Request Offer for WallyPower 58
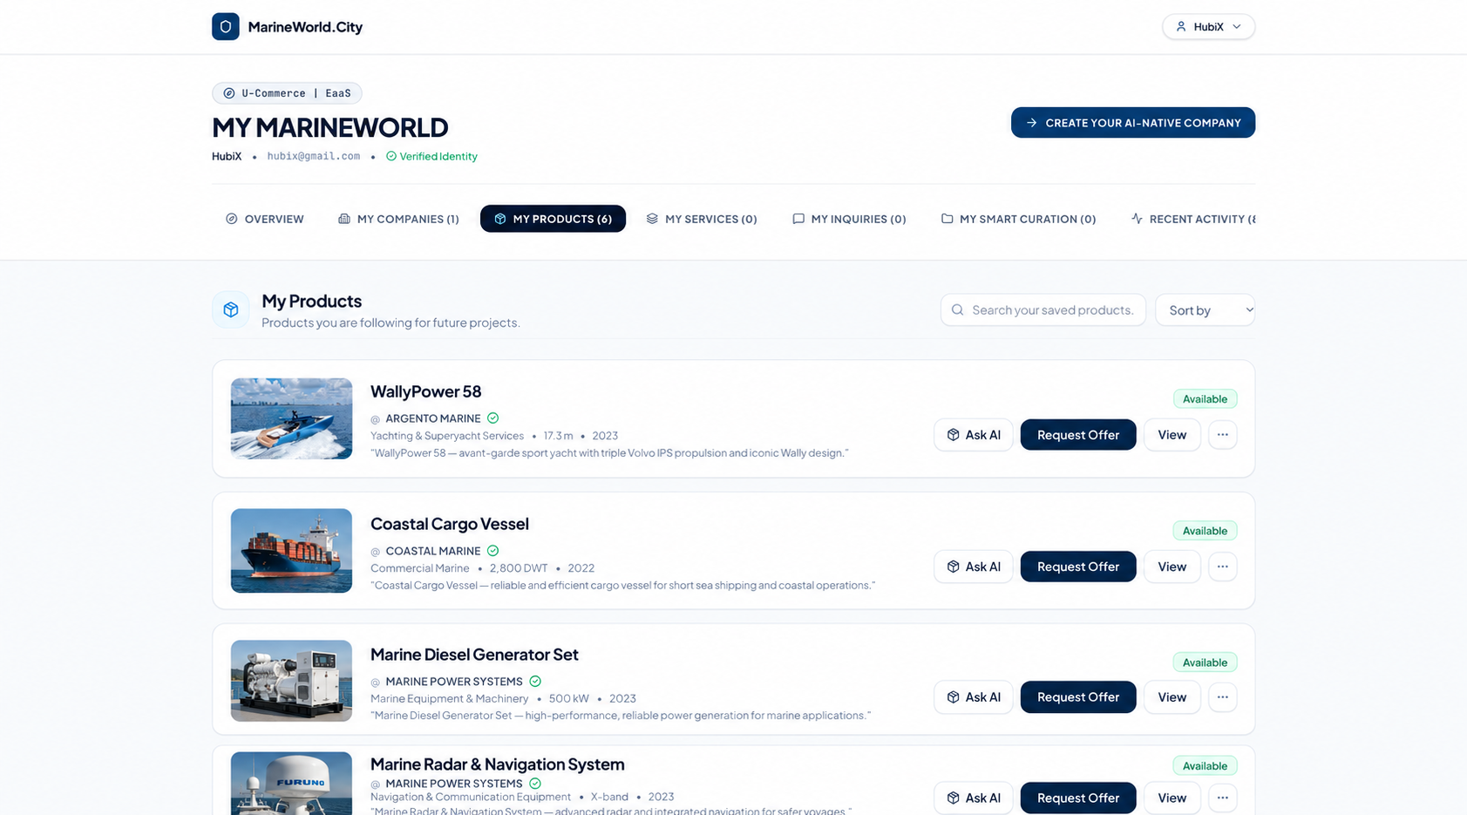Screen dimensions: 1467x815 [x=1078, y=435]
